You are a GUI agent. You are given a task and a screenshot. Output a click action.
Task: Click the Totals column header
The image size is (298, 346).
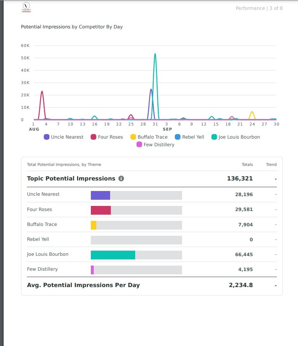[247, 164]
